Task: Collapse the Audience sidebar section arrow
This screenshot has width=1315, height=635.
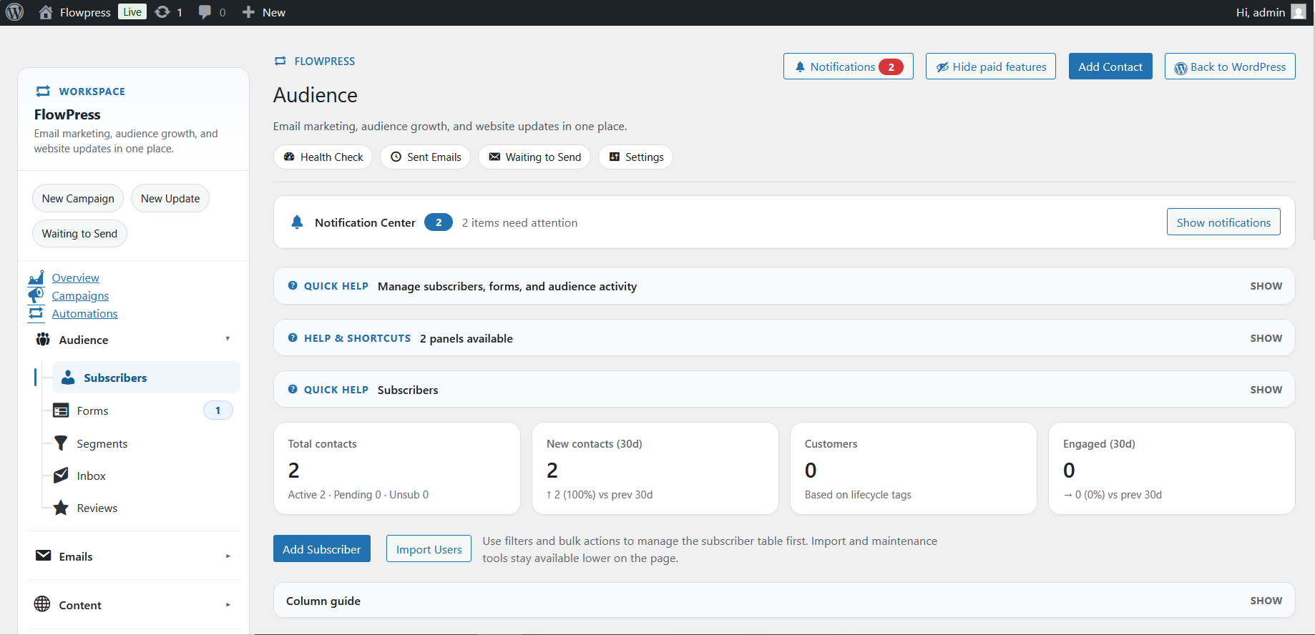Action: pyautogui.click(x=228, y=339)
